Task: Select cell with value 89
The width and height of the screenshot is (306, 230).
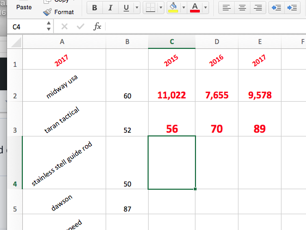Action: click(x=260, y=119)
